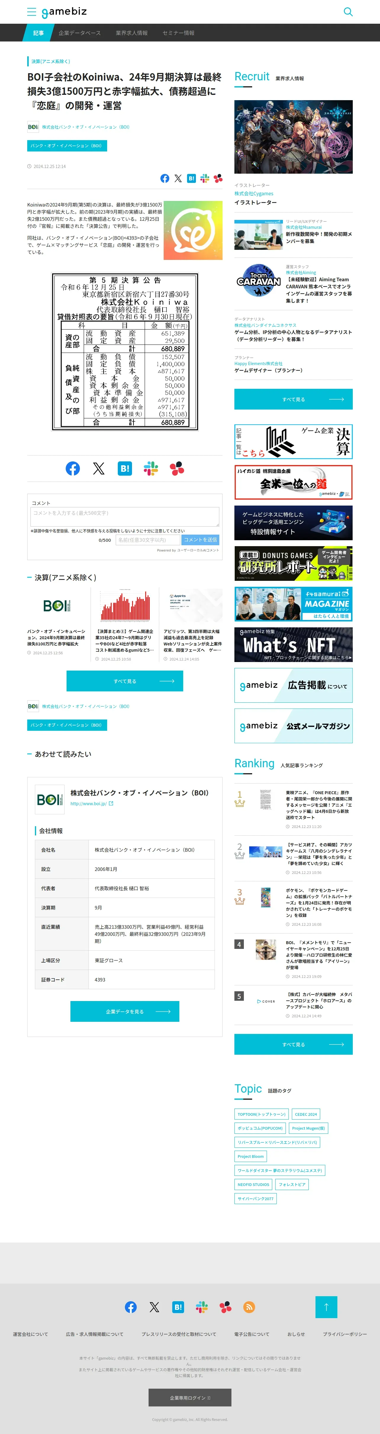This screenshot has height=1434, width=380.
Task: Click Project Bloom topic tag
Action: (251, 1156)
